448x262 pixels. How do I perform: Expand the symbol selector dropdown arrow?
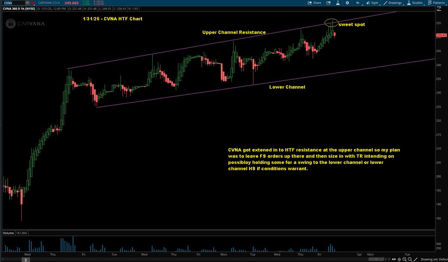(x=27, y=3)
